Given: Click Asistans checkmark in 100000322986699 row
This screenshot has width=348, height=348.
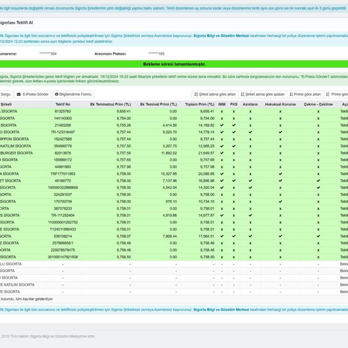Looking at the screenshot, I should [x=250, y=188].
